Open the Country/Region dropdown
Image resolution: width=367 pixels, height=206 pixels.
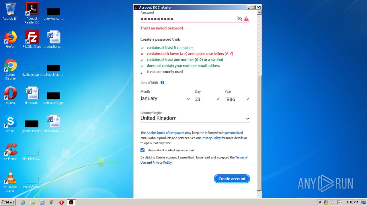pos(195,118)
